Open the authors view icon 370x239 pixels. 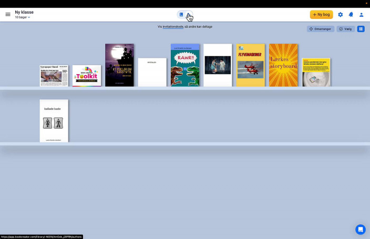click(x=189, y=15)
